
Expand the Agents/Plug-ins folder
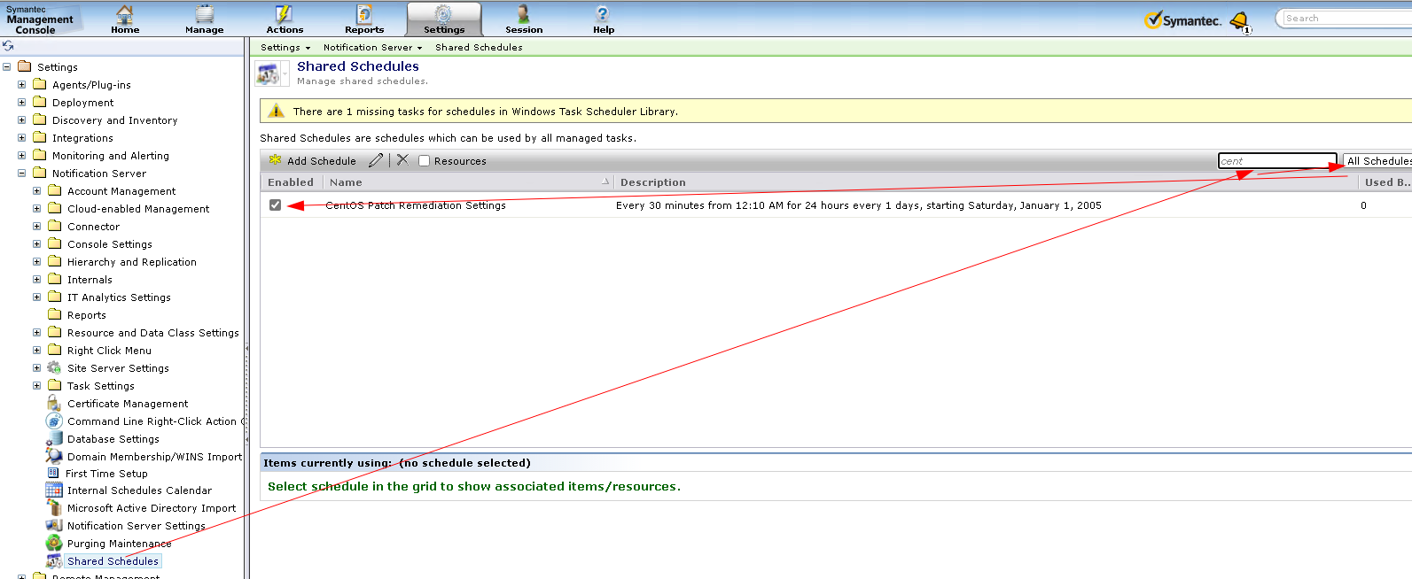coord(22,85)
